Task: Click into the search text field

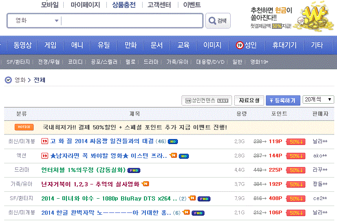Action: coord(132,21)
